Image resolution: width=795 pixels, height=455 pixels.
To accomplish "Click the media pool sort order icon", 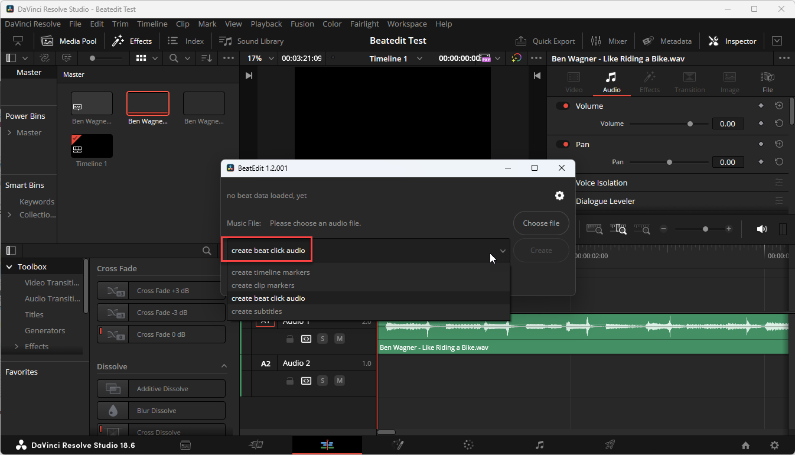I will (207, 58).
